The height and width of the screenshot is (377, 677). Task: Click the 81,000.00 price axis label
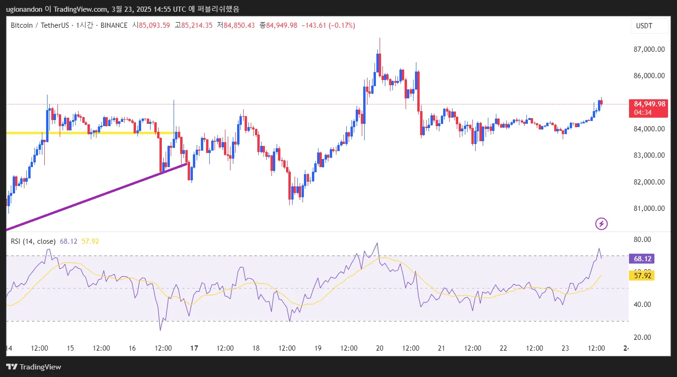(x=649, y=208)
